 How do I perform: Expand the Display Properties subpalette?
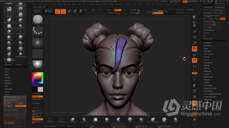point(210,97)
